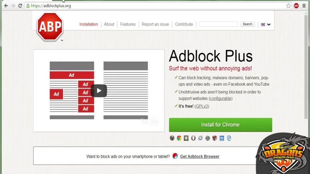
Task: Open the About page
Action: tap(109, 24)
